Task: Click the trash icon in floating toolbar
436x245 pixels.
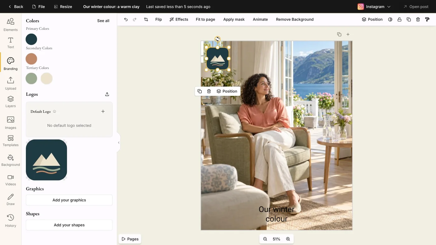Action: [209, 91]
